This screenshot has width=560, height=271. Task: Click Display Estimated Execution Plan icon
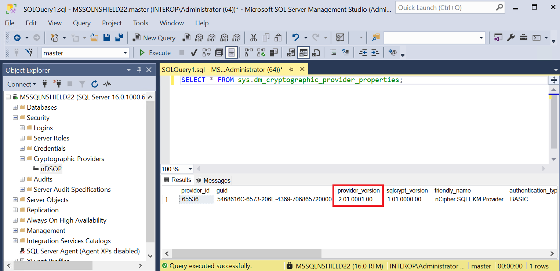tap(207, 52)
